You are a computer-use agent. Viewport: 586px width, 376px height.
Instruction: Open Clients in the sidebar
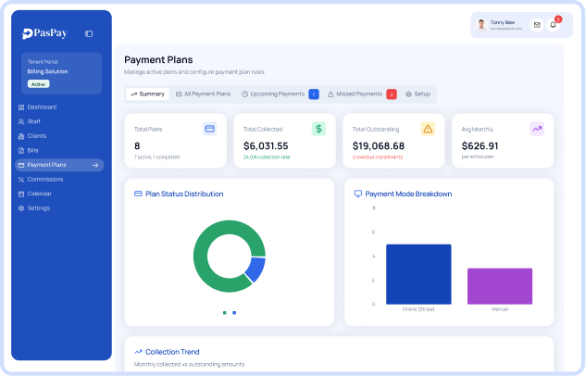[x=59, y=136]
